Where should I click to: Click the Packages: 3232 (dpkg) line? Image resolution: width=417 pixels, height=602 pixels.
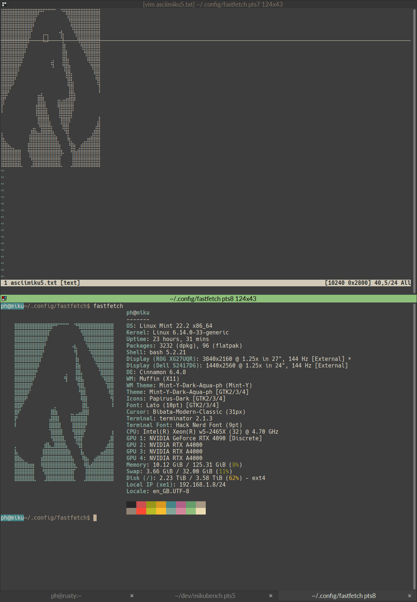[184, 346]
